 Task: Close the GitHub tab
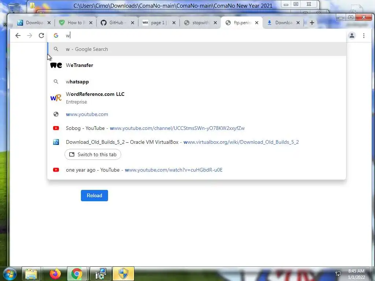[133, 23]
